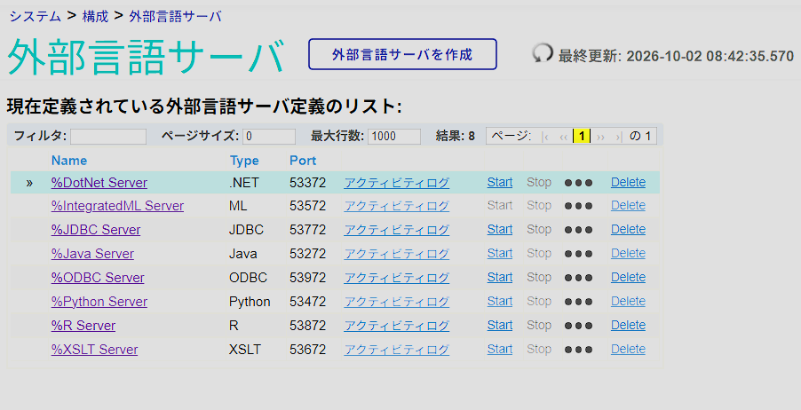Go to last page pager arrow
801x410 pixels.
pos(619,137)
